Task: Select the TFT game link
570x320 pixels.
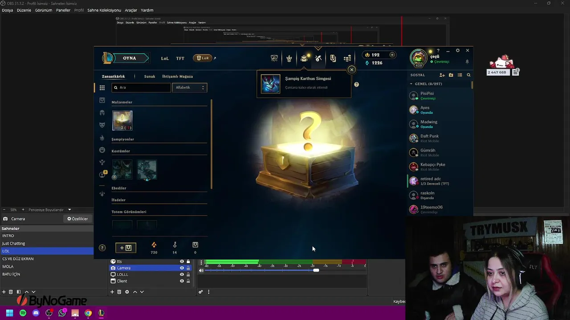Action: (180, 58)
